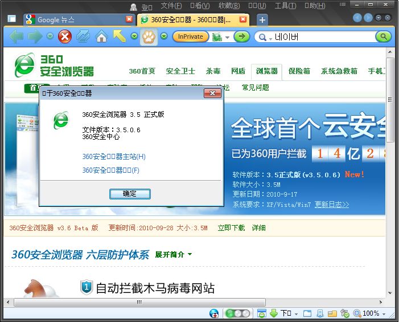
Task: Click the vertical scrollbar down arrow
Action: [390, 293]
